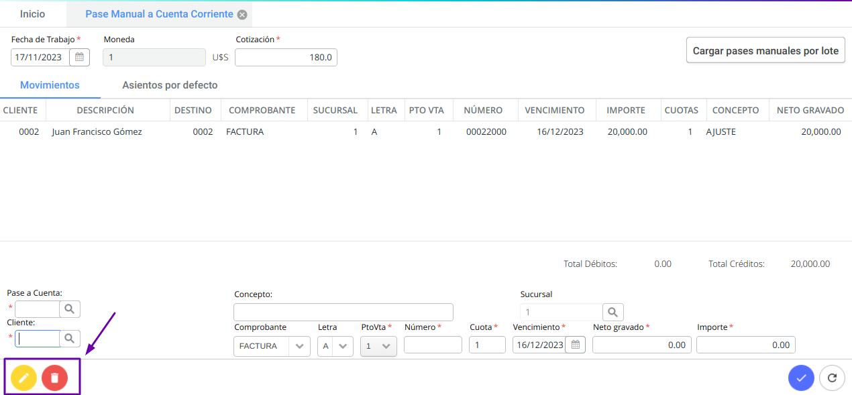Screen dimensions: 852x395
Task: Expand the Comprobante FACTURA dropdown
Action: coord(299,346)
